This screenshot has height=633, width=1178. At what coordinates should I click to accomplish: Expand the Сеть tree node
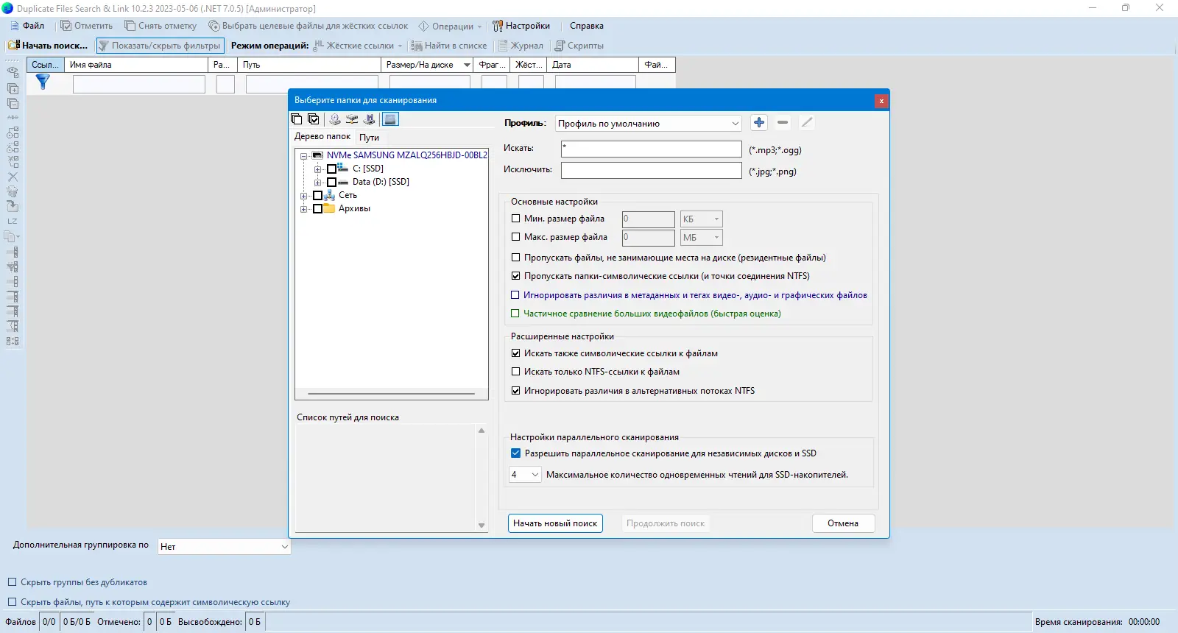pos(303,196)
